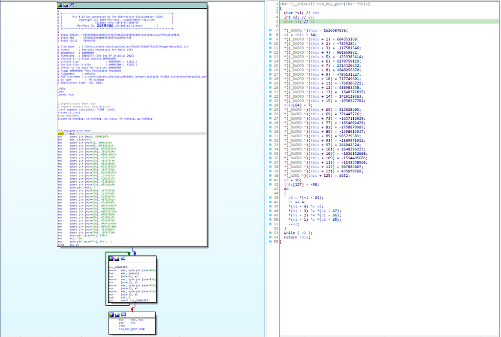Click 'loc_100010F0:' label in loop block
This screenshot has height=337, width=501.
click(x=118, y=267)
